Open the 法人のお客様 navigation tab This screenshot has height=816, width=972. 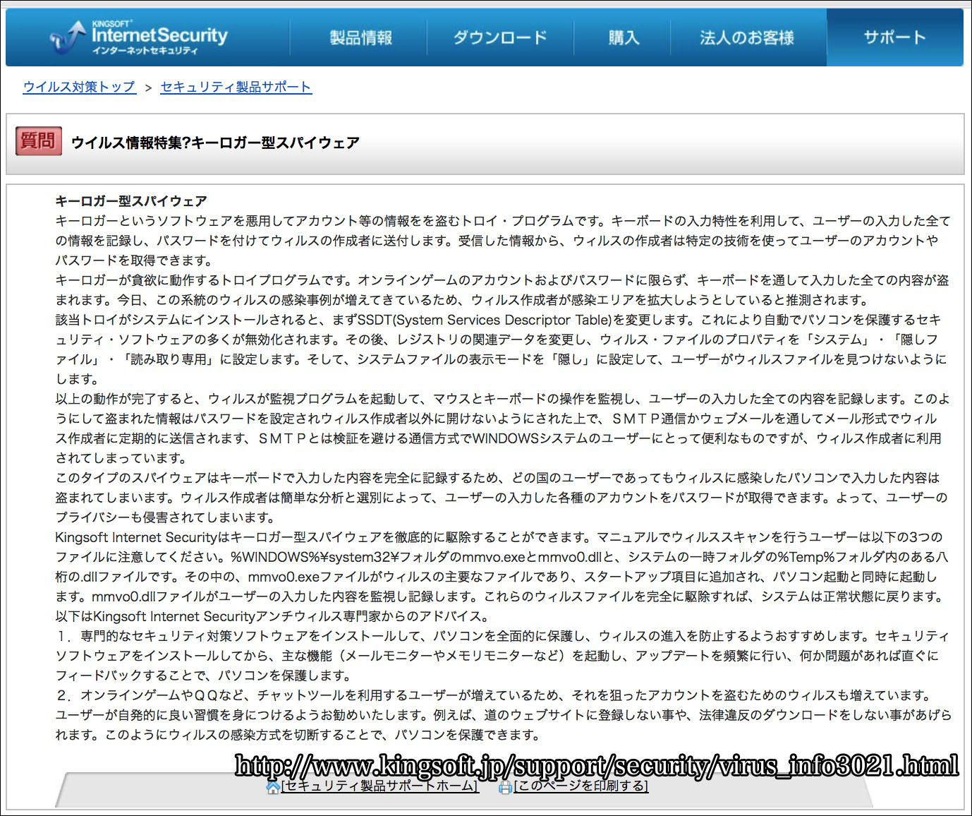[x=746, y=38]
